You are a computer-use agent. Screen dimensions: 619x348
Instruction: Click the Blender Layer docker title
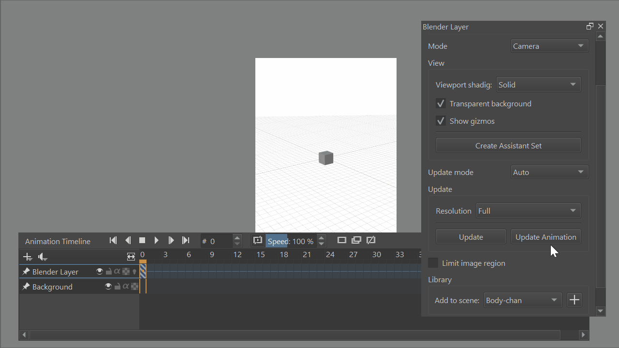445,27
